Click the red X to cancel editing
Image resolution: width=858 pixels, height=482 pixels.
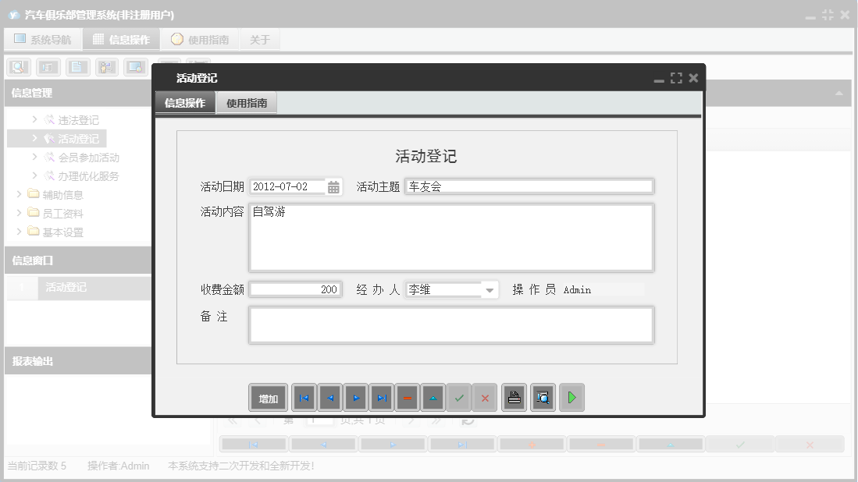(x=485, y=397)
